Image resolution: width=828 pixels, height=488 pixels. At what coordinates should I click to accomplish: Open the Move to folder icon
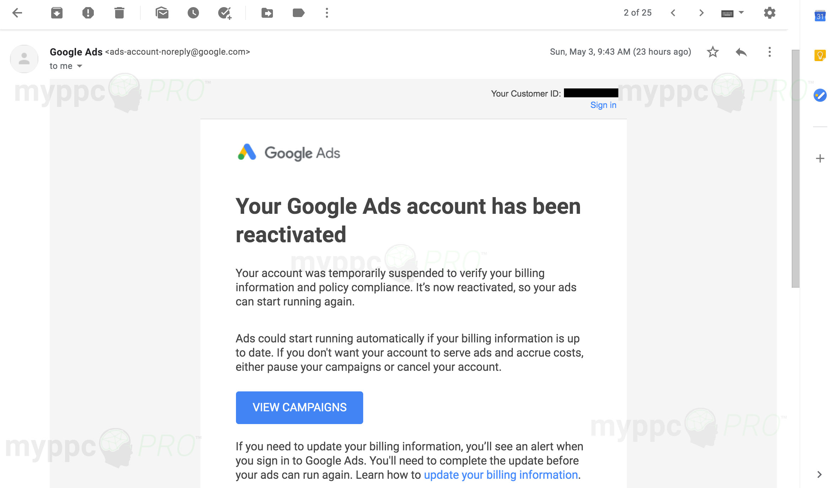click(x=267, y=13)
